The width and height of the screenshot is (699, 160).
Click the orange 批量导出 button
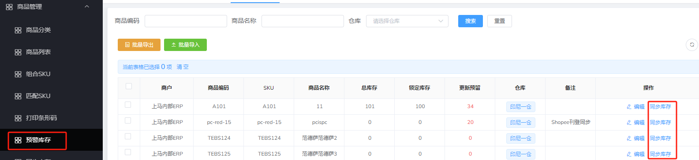139,45
